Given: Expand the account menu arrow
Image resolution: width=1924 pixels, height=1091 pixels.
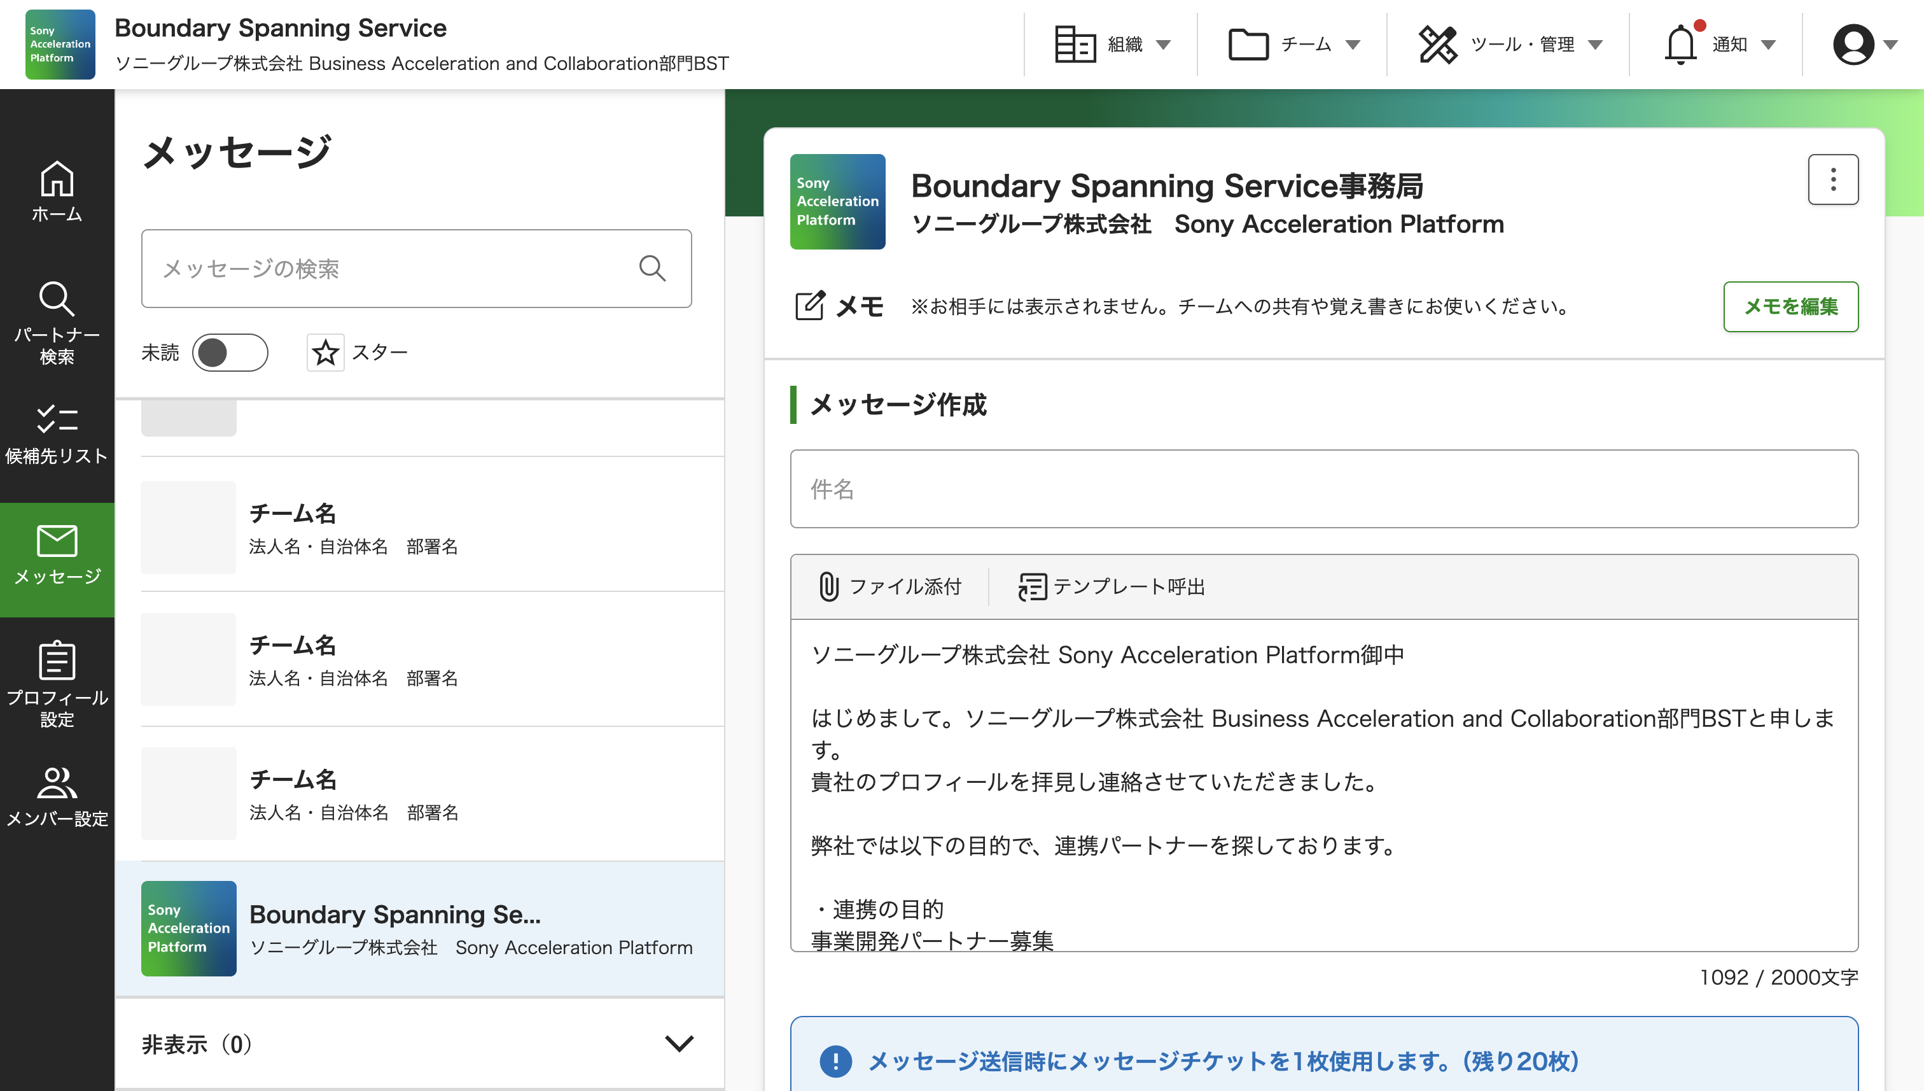Looking at the screenshot, I should (x=1890, y=45).
